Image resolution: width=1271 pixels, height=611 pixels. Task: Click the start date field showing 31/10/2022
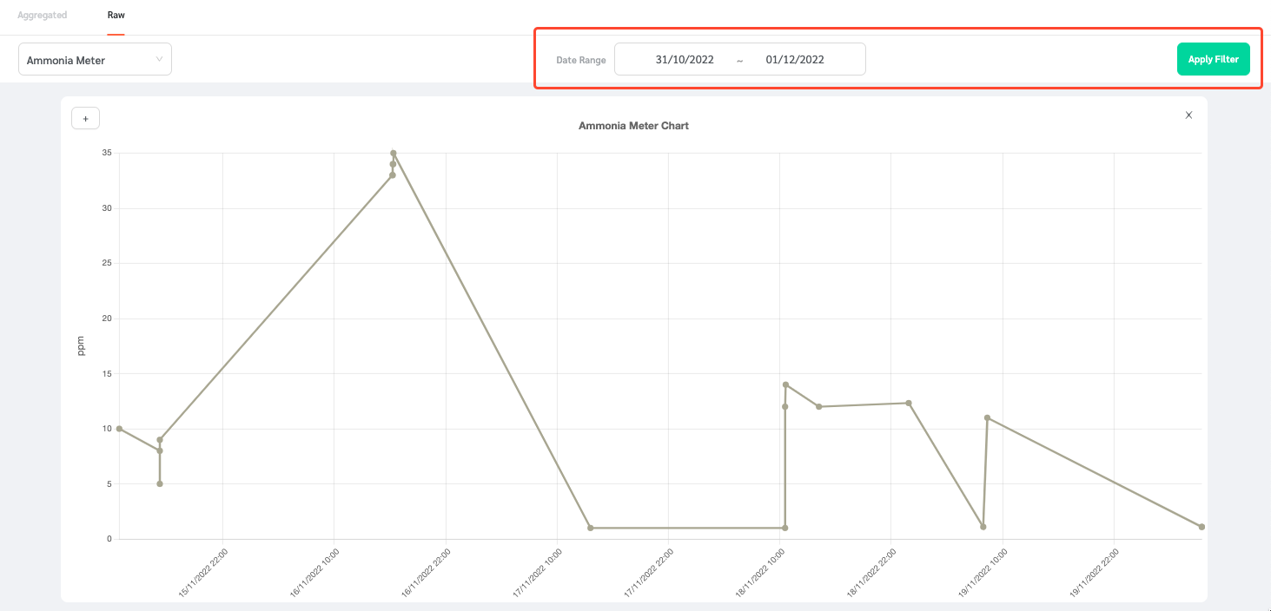coord(683,59)
